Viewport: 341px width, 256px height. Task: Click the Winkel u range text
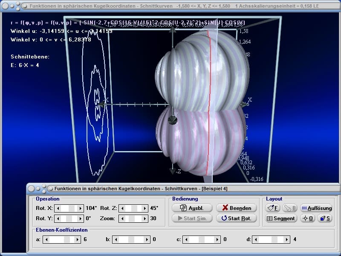pos(61,31)
